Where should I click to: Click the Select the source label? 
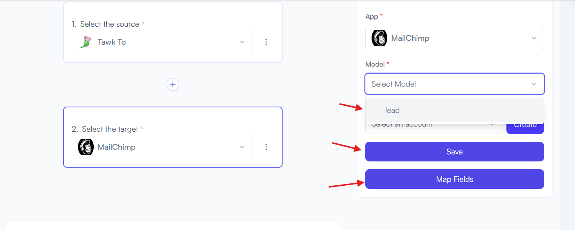[110, 24]
